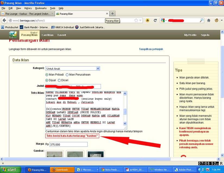Click the Google search engine icon

pos(163,21)
